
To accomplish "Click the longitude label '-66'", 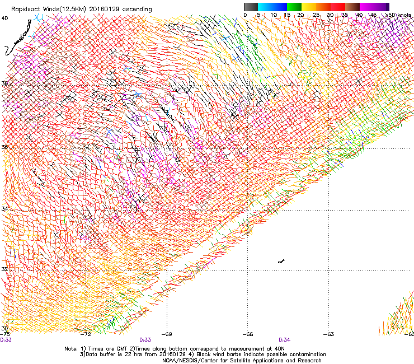I will [x=248, y=334].
